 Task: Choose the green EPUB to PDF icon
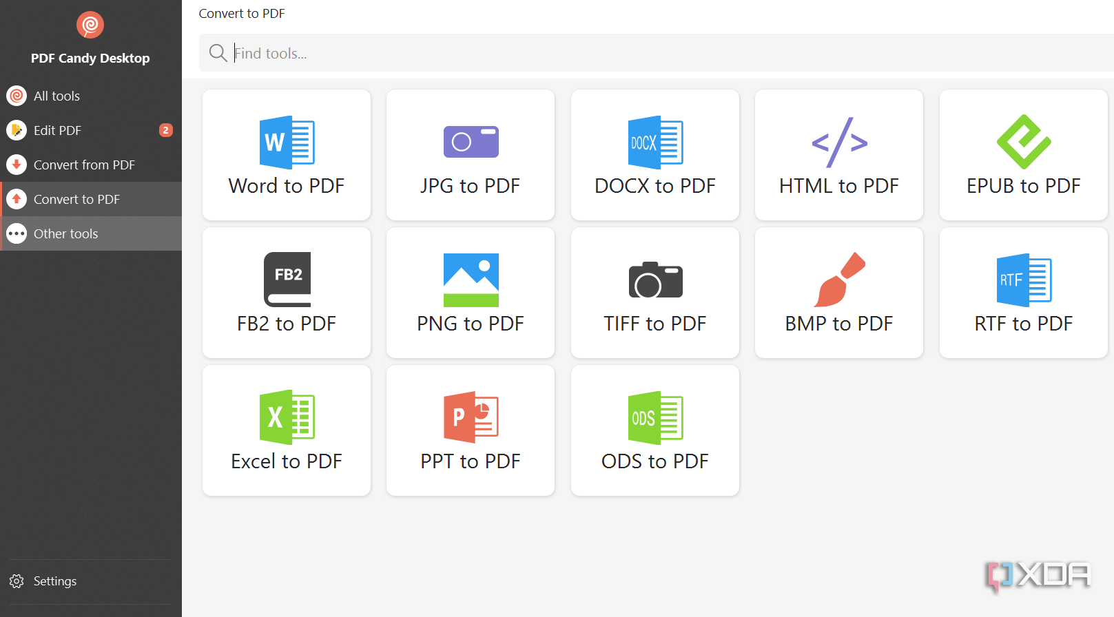coord(1024,142)
